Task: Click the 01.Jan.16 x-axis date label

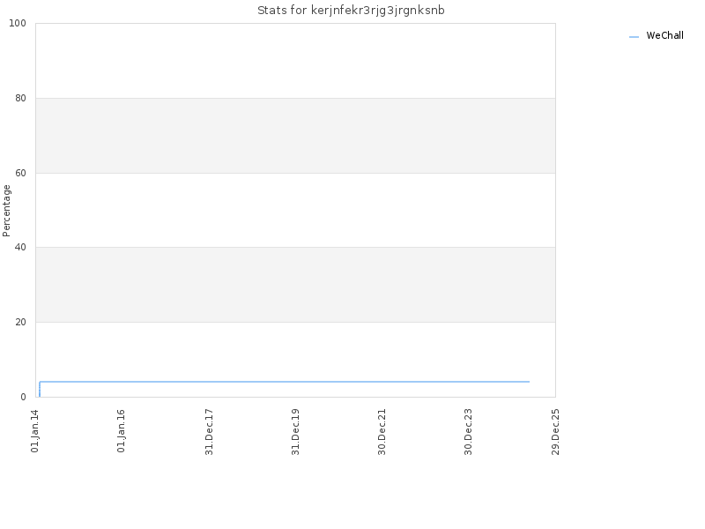Action: (x=122, y=431)
